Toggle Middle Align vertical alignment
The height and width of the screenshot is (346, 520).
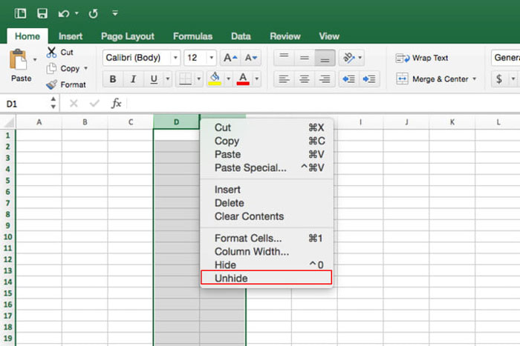coord(304,58)
